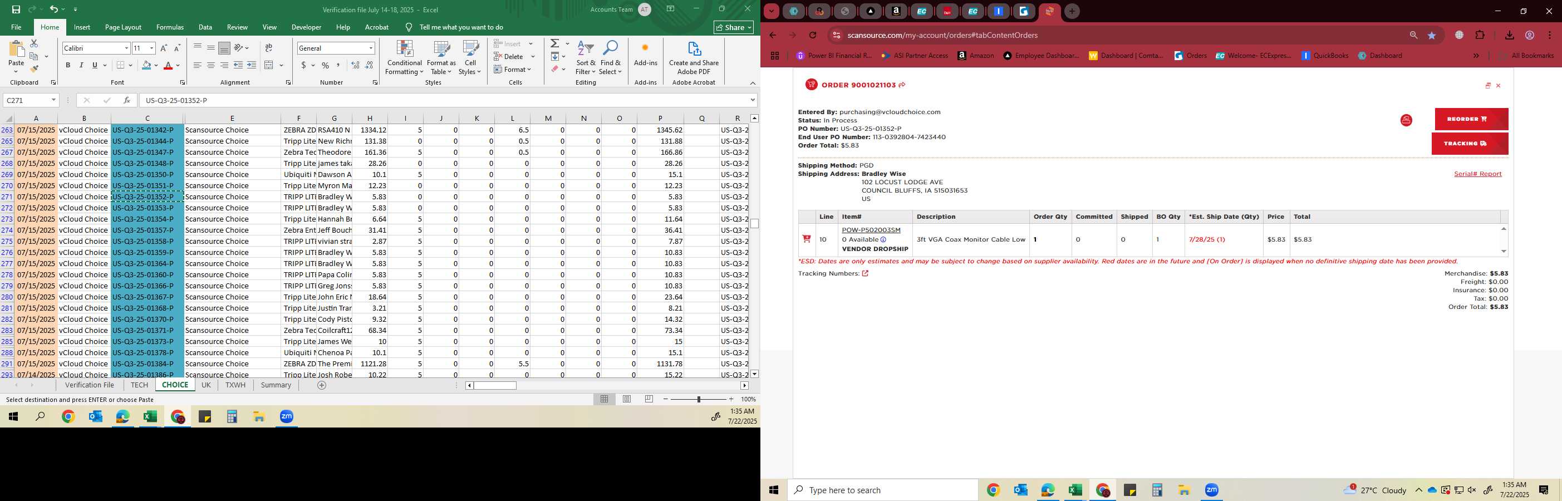Click the Center align icon
Image resolution: width=1562 pixels, height=501 pixels.
click(210, 65)
